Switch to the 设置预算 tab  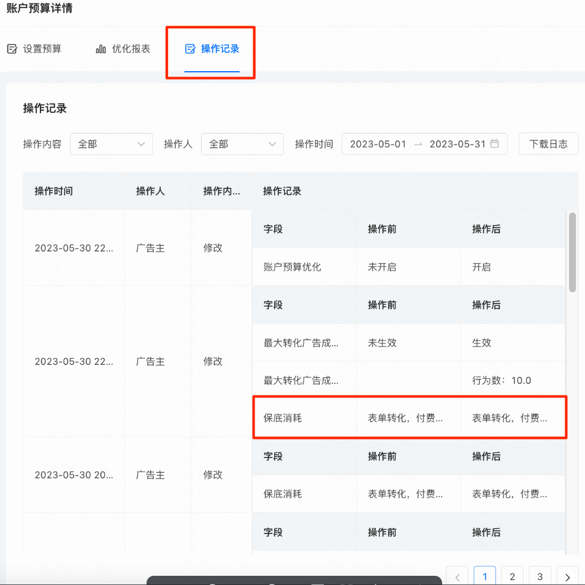pos(34,49)
